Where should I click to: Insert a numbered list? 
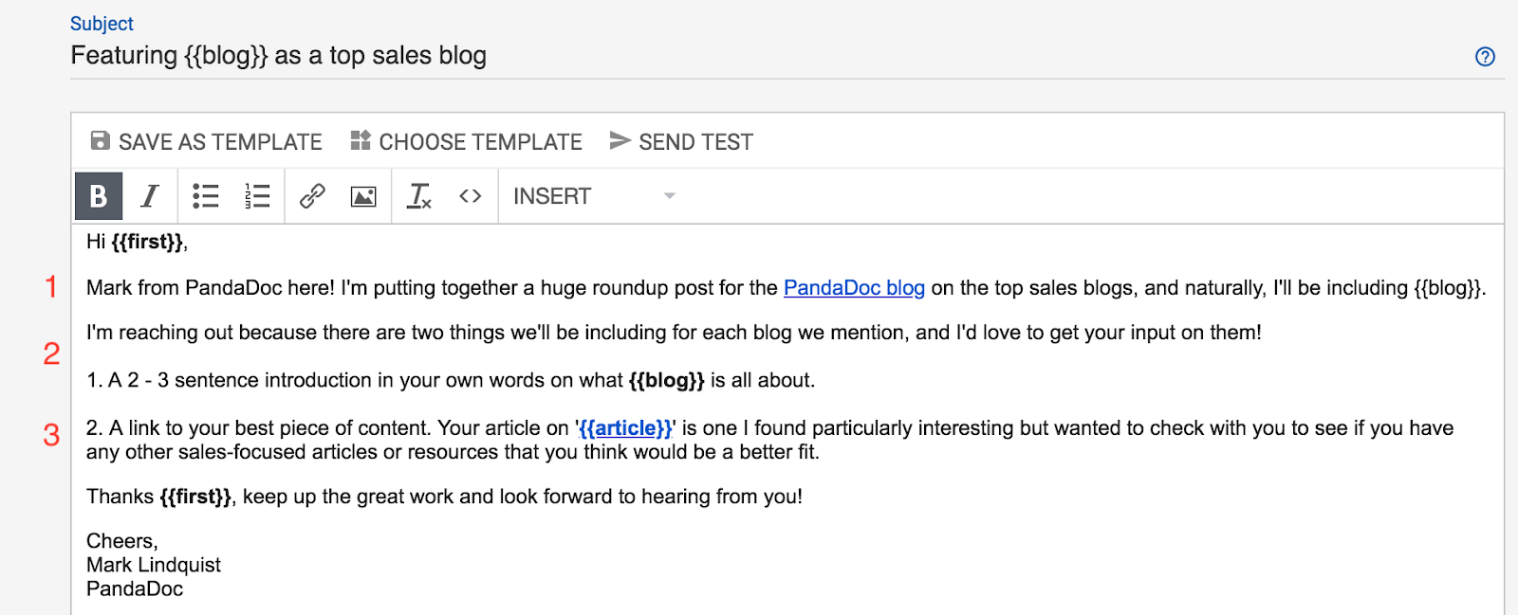pyautogui.click(x=257, y=196)
